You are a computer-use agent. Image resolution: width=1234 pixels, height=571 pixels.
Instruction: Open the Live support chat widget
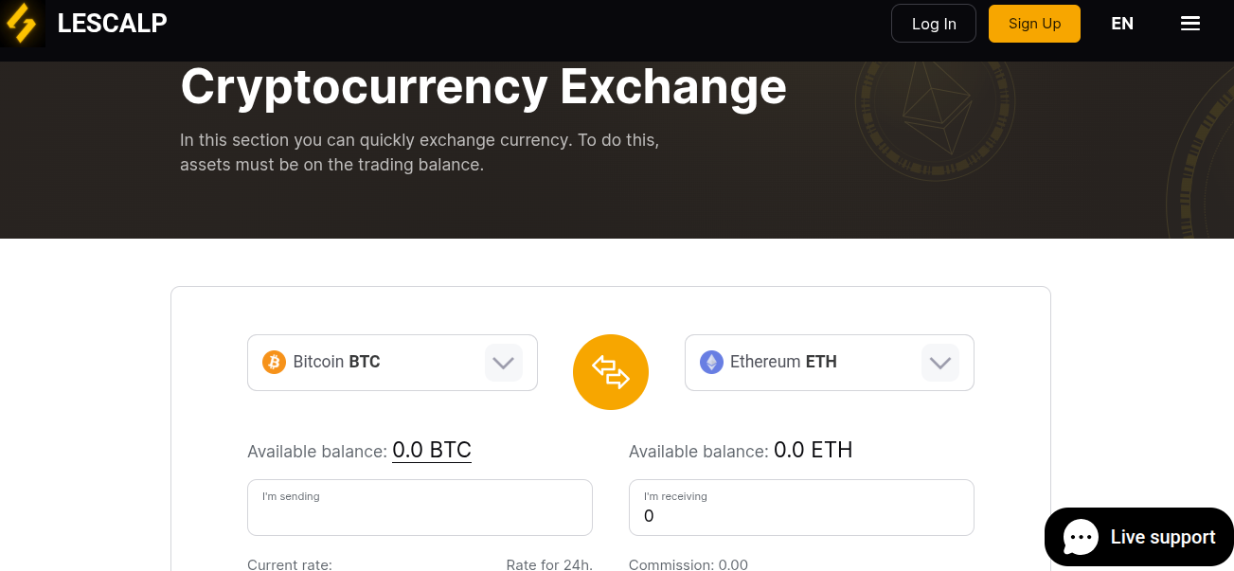1139,537
